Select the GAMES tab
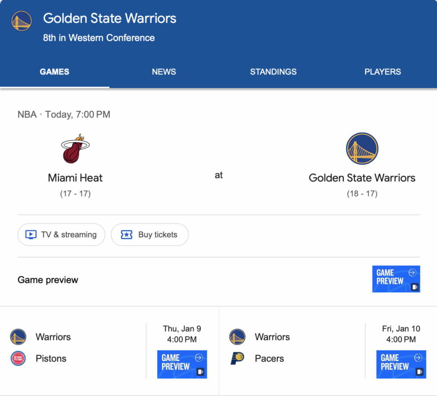This screenshot has width=437, height=396. coord(55,72)
